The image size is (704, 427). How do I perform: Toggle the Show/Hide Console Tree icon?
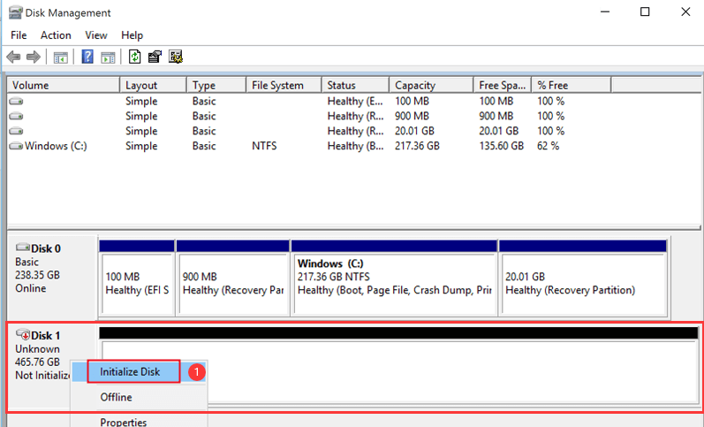point(60,57)
